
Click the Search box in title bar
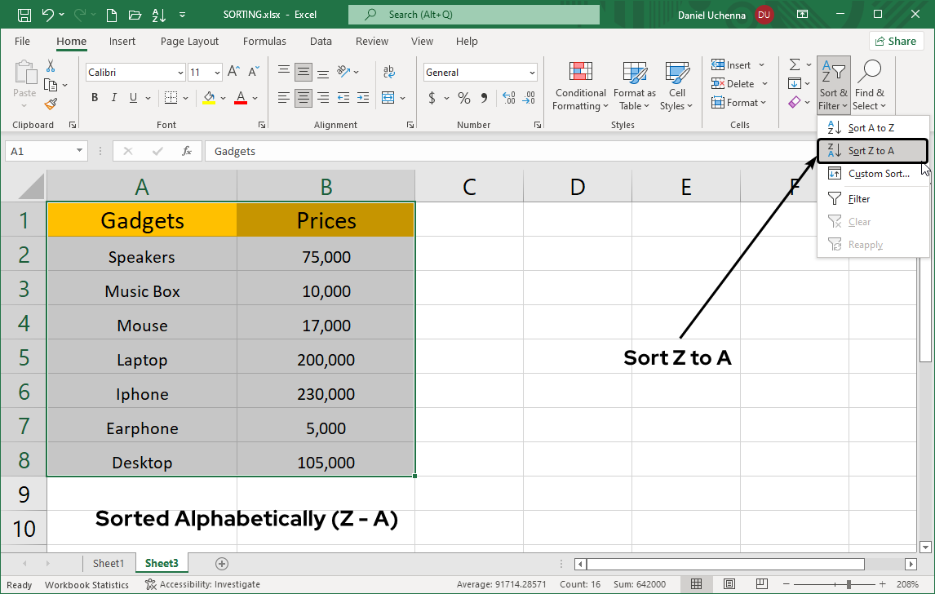coord(473,14)
